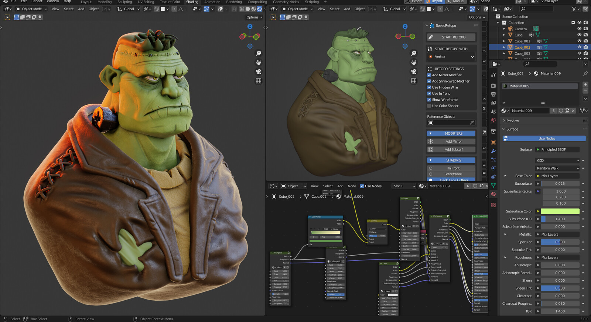Select wireframe viewport shading in left viewport header
Screen dimensions: 591x322
(x=242, y=9)
